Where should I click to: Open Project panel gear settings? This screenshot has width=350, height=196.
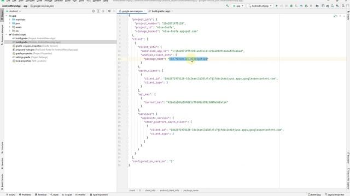coord(109,11)
